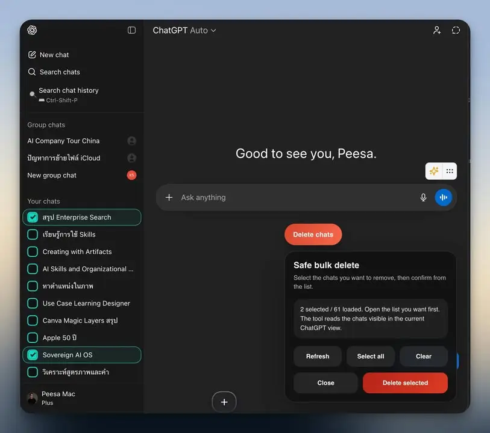Image resolution: width=490 pixels, height=433 pixels.
Task: Collapse the sidebar with the panel icon
Action: [x=131, y=30]
